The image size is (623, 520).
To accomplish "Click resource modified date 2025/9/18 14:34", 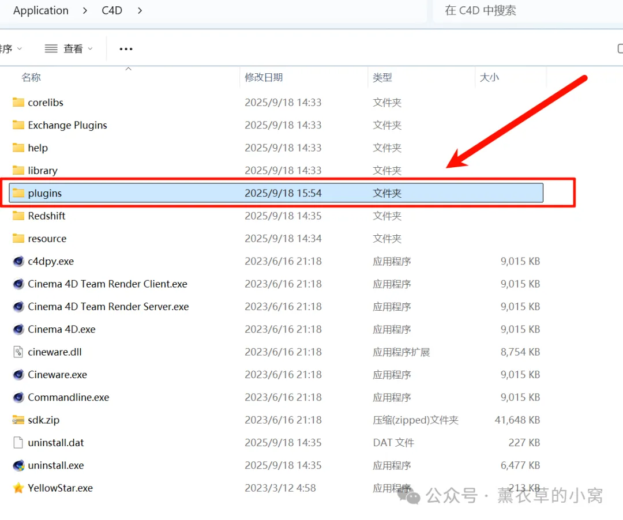I will tap(283, 238).
